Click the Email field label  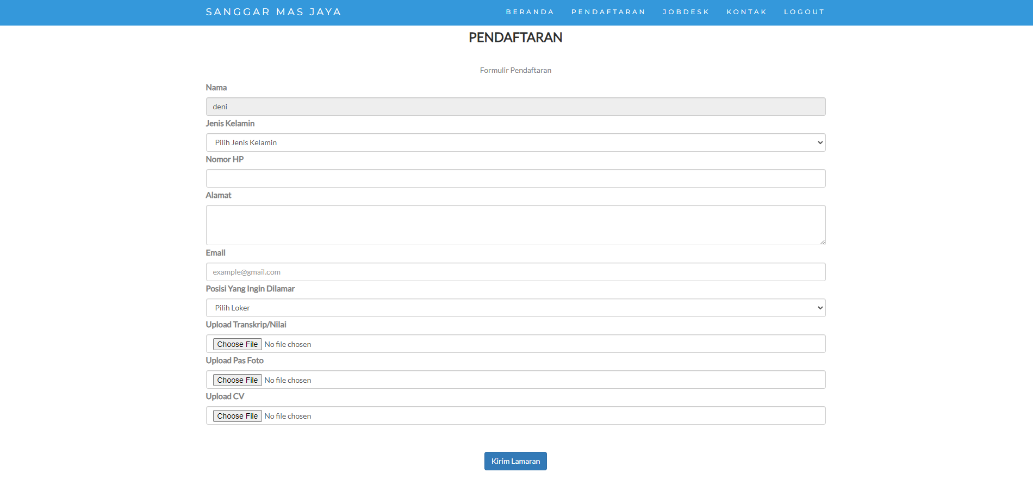(x=215, y=253)
